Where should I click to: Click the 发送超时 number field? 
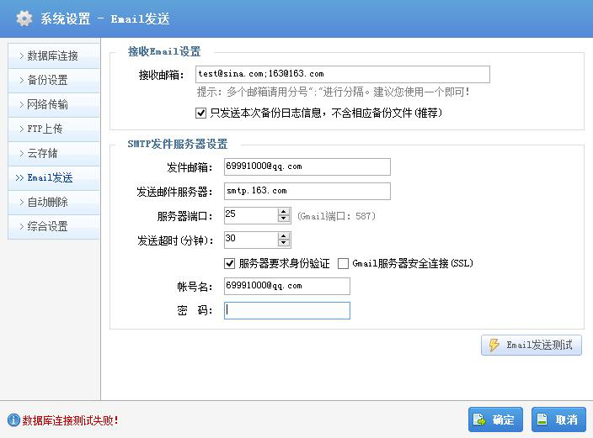(x=251, y=240)
